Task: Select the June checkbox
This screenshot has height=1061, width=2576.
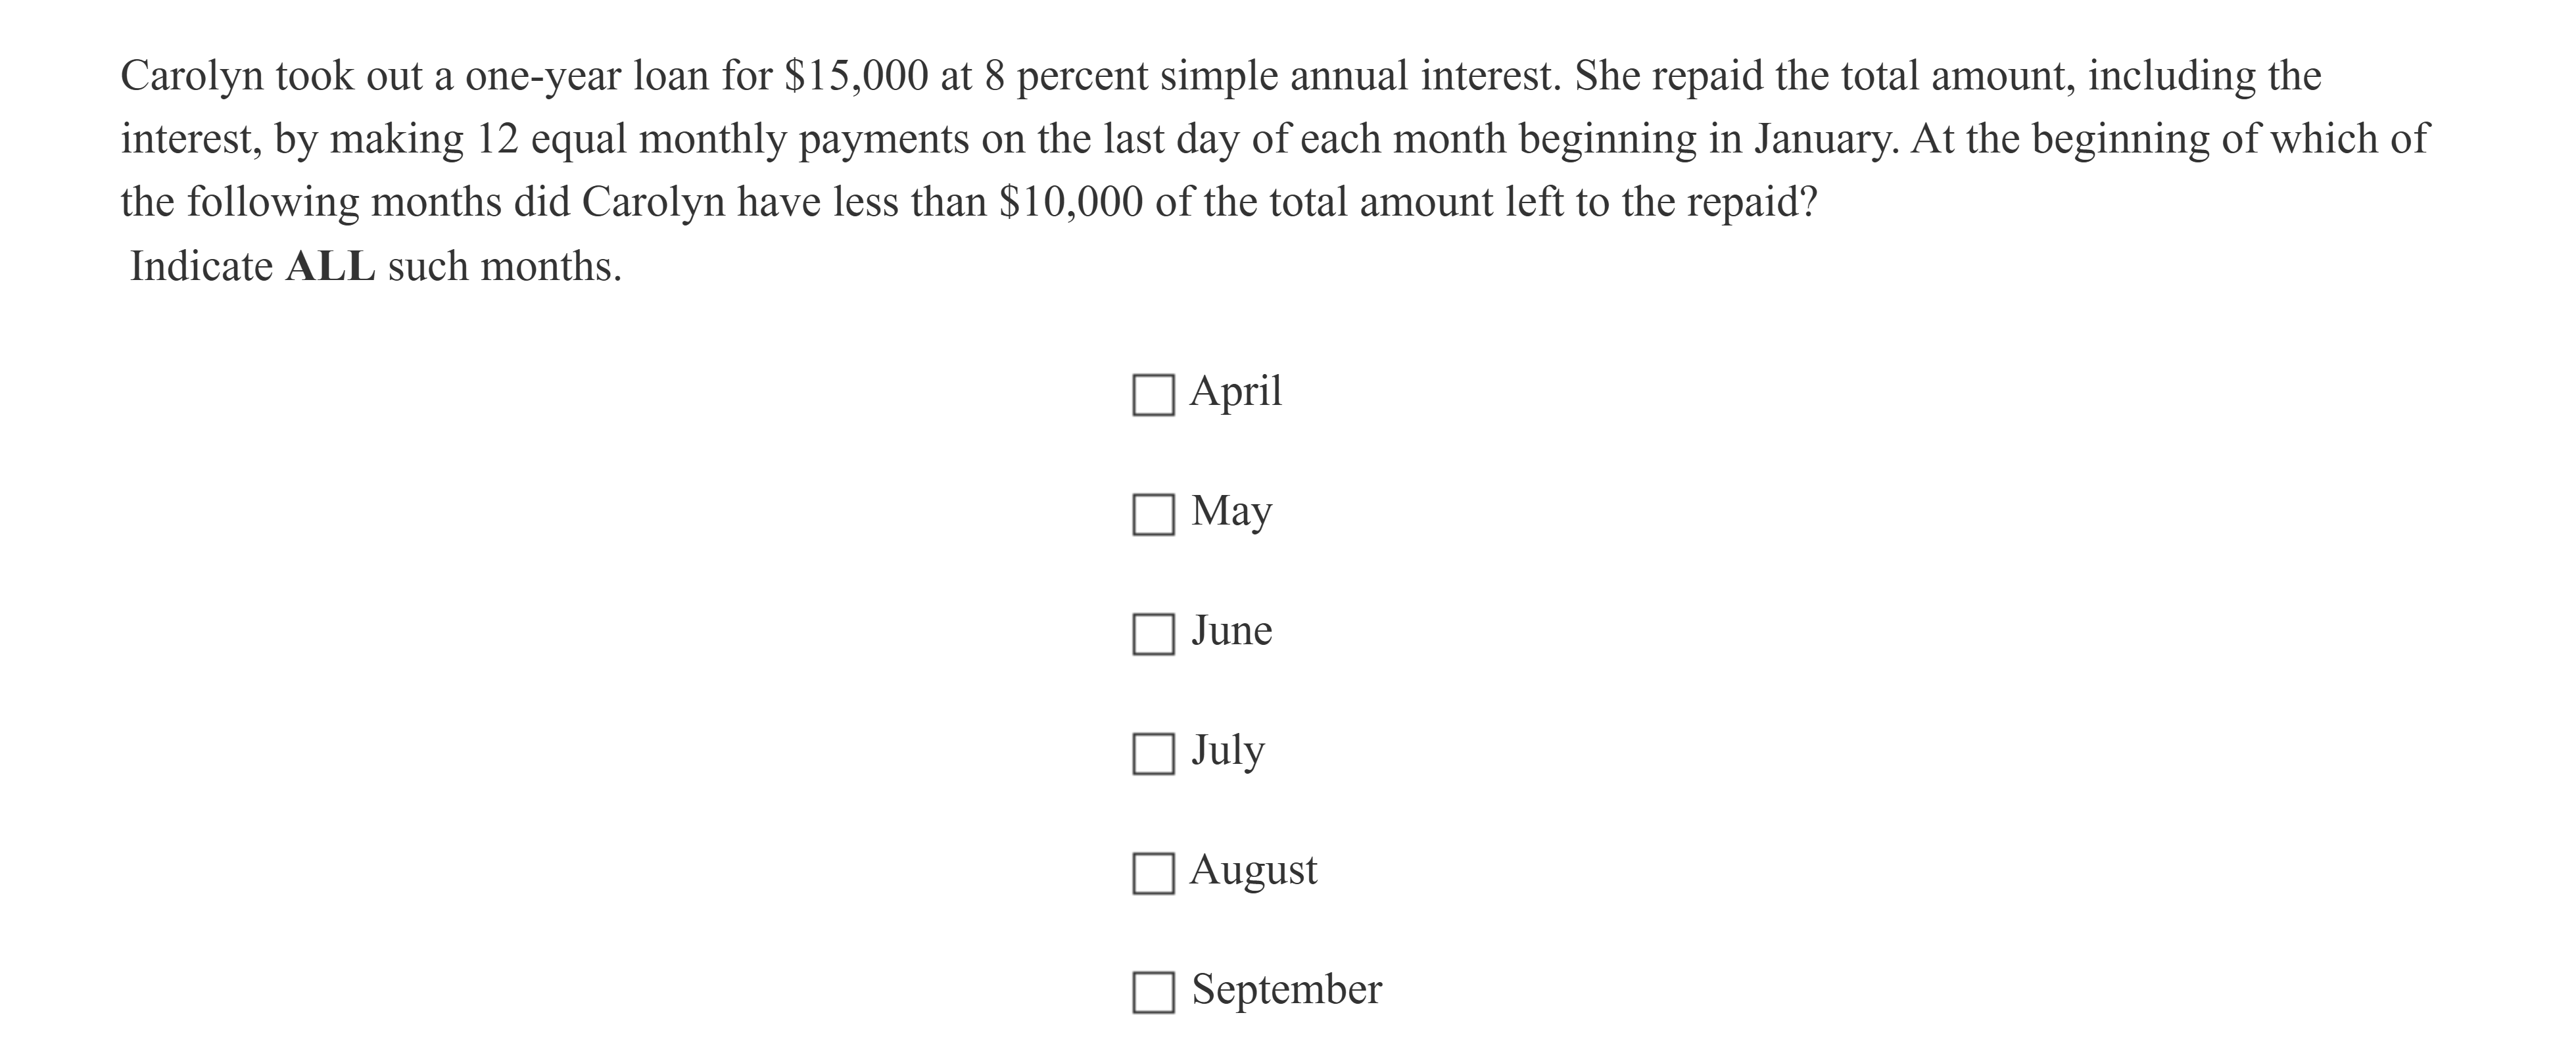Action: pos(1153,634)
